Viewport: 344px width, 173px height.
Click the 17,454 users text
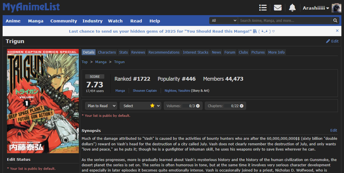click(95, 91)
